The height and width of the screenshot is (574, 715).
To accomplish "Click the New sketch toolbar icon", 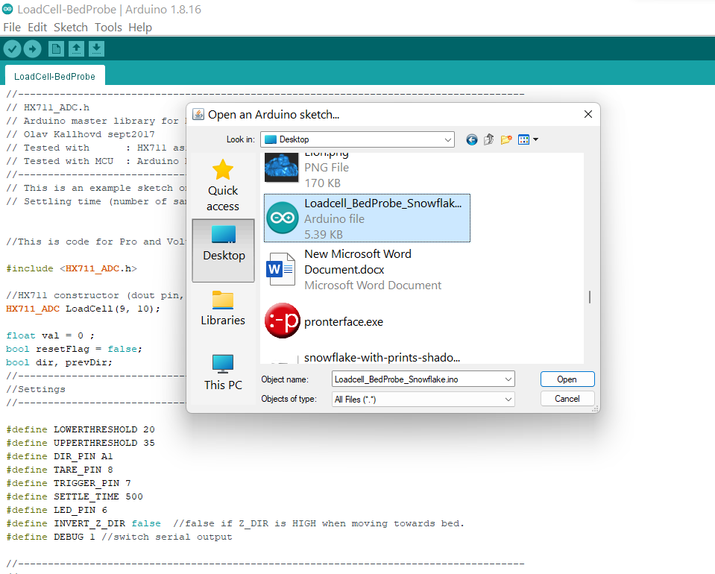I will click(56, 49).
